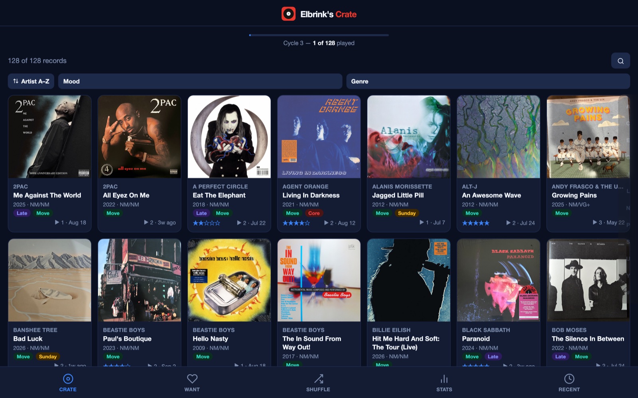Viewport: 638px width, 398px height.
Task: Click play count icon on Eat The Elephant
Action: point(239,223)
